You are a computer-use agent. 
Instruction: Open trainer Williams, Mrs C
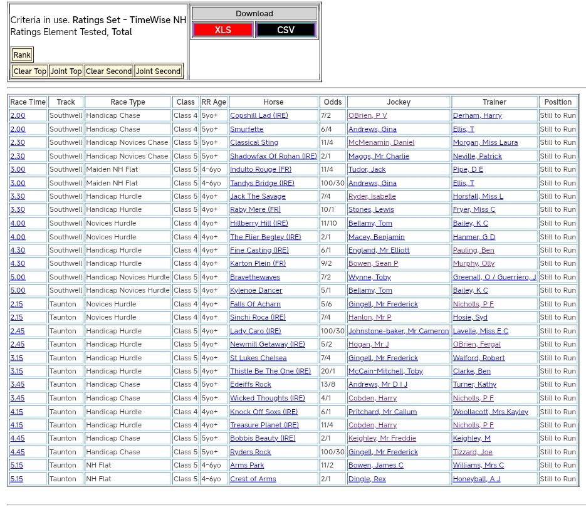[x=478, y=466]
